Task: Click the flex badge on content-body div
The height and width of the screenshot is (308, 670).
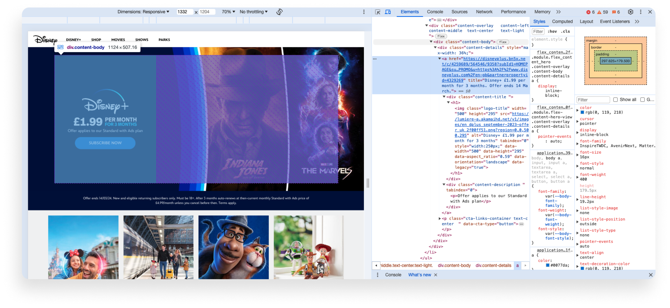Action: [x=503, y=42]
